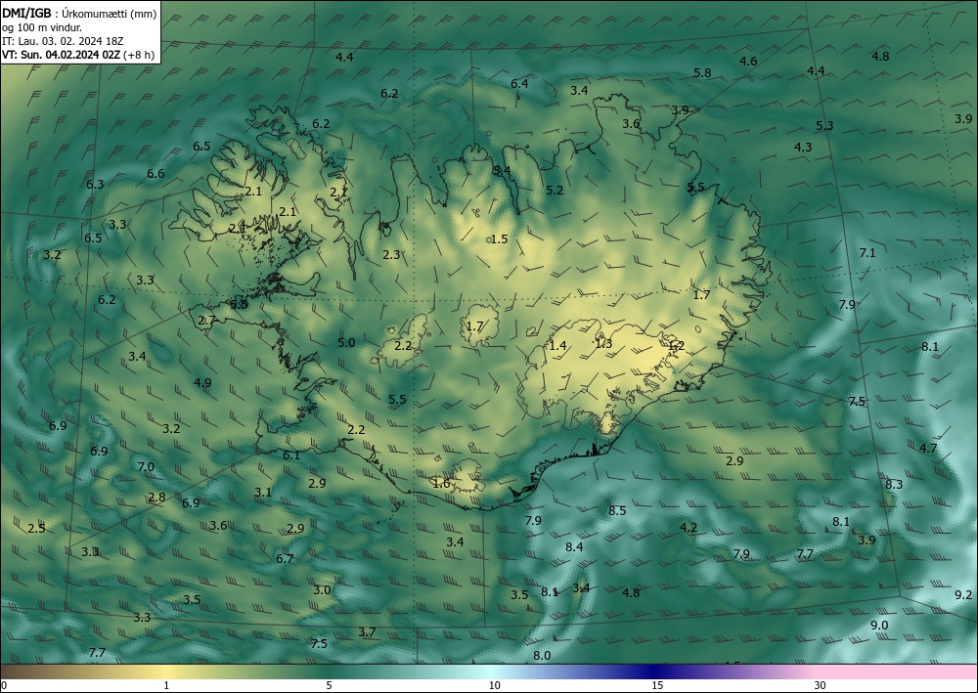Click the '1' tick label on color scale
Viewport: 978px width, 693px height.
point(166,685)
